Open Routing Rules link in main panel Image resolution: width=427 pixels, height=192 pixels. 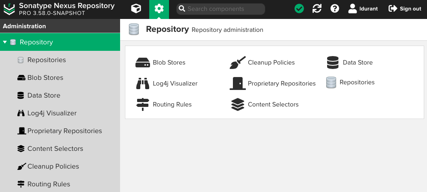(x=172, y=104)
